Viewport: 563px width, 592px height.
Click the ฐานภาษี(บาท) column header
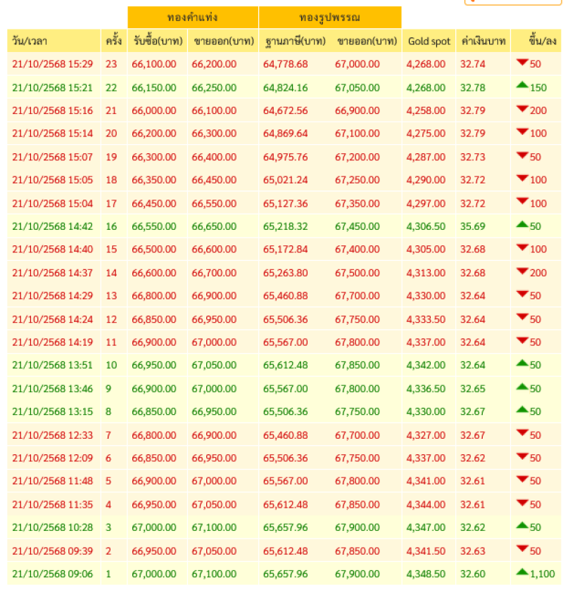tap(294, 41)
